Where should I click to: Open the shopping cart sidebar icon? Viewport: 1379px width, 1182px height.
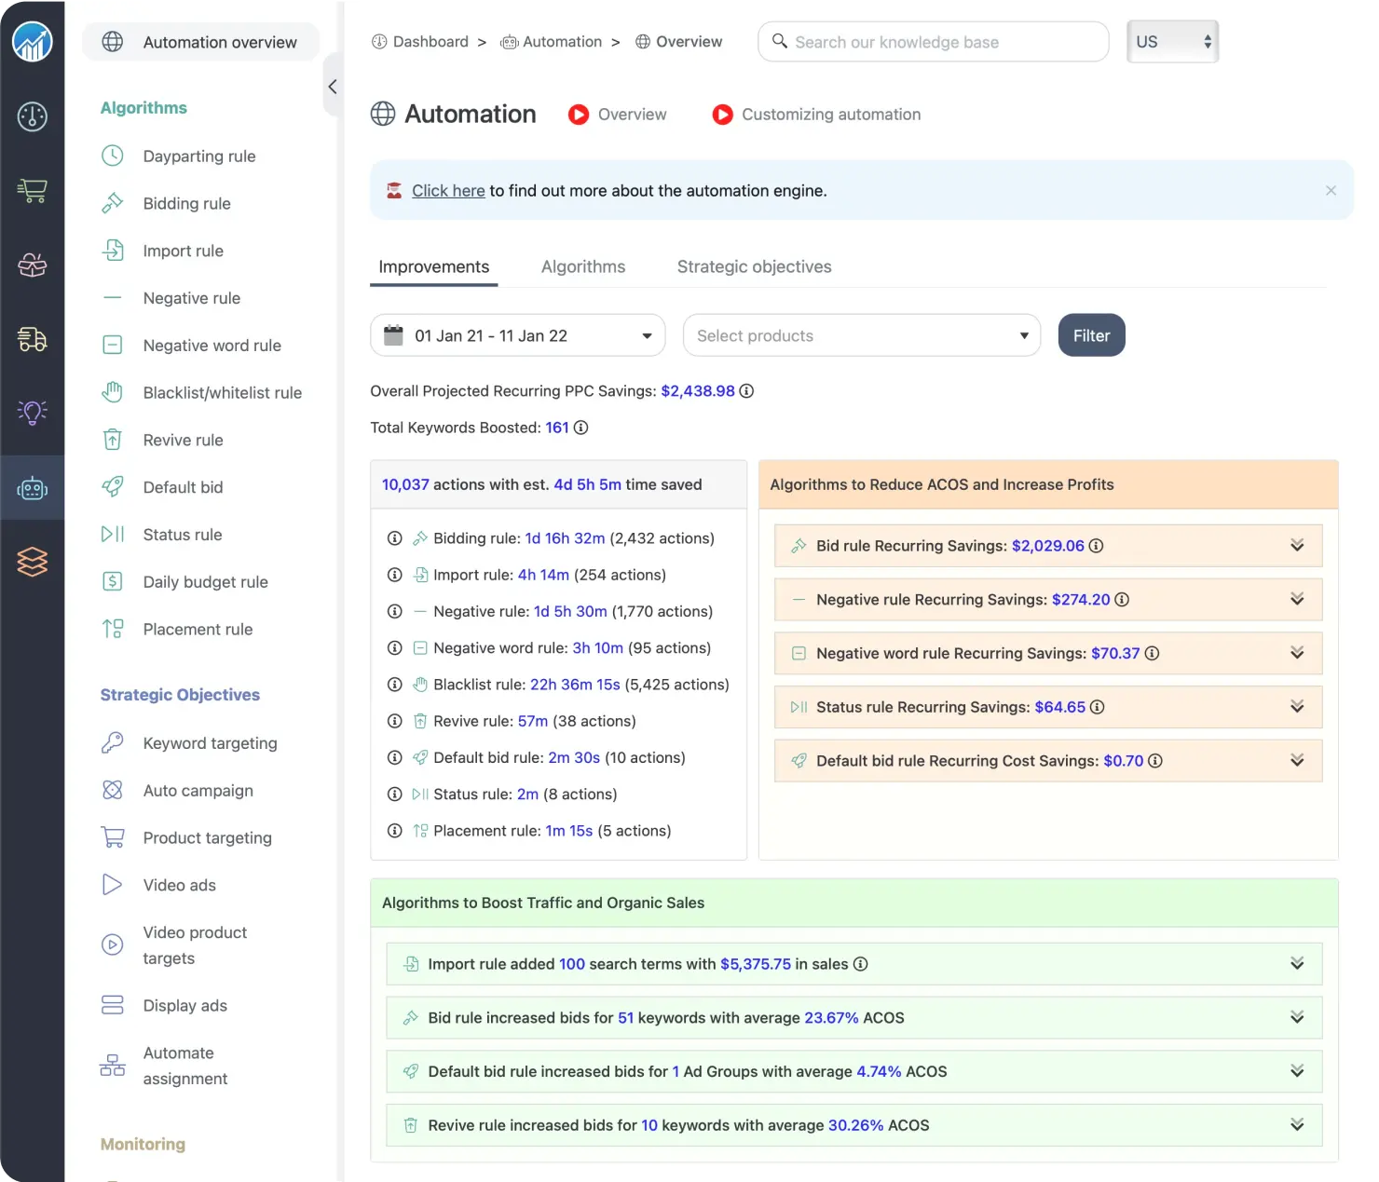point(32,190)
